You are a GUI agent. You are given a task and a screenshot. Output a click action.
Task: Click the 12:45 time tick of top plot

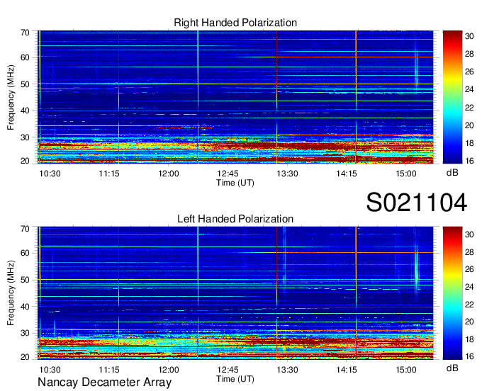[x=228, y=174]
